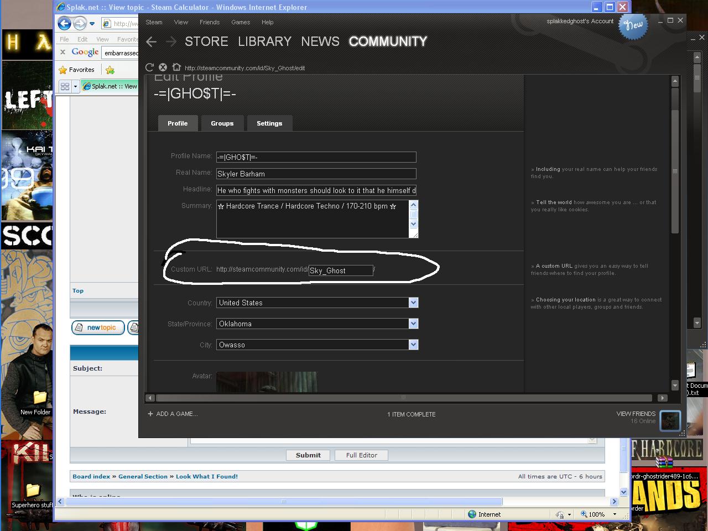Click the Custom URL text field
The image size is (708, 531).
pyautogui.click(x=341, y=270)
